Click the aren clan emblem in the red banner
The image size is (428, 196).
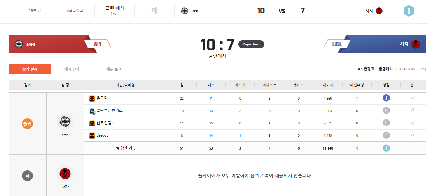coord(19,44)
